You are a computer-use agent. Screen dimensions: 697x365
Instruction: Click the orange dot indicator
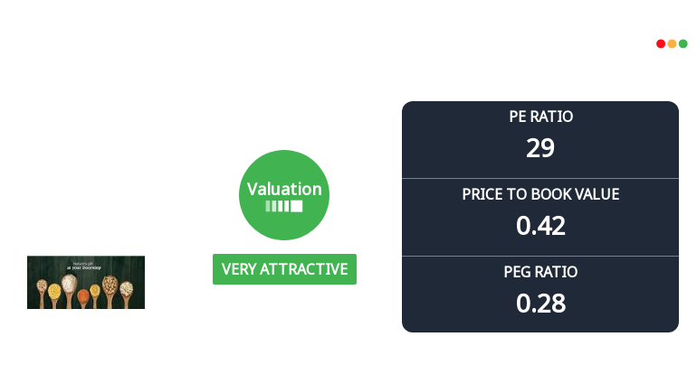pyautogui.click(x=672, y=43)
